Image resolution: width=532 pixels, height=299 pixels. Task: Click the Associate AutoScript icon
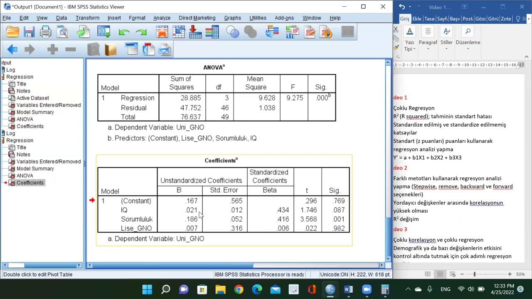click(x=293, y=32)
